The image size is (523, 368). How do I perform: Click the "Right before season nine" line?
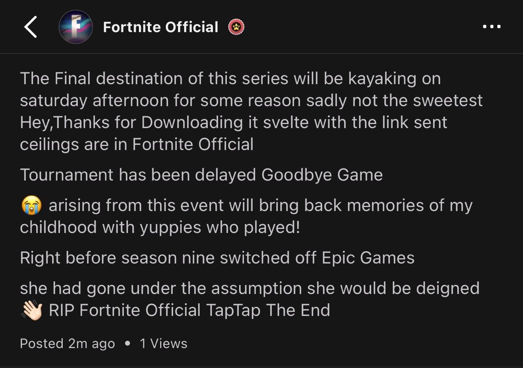tap(217, 258)
